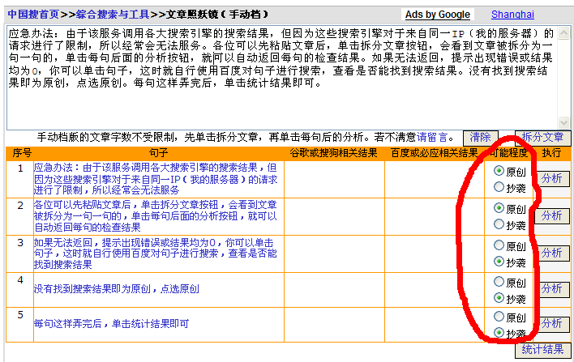Set sentence 3 to 原创
The width and height of the screenshot is (574, 362).
[499, 246]
